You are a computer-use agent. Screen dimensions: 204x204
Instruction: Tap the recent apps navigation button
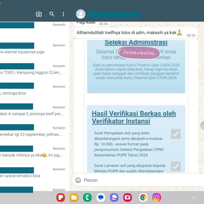[x=194, y=197]
